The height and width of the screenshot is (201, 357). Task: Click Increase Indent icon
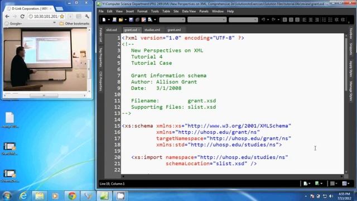pyautogui.click(x=343, y=20)
